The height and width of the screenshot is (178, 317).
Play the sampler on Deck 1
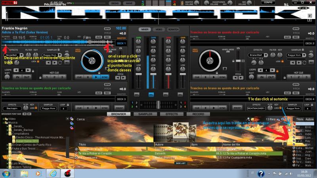55,62
